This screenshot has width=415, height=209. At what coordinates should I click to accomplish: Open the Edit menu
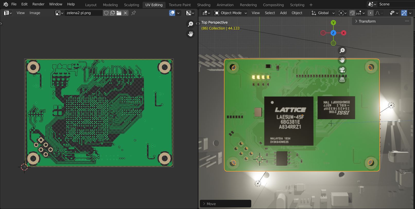point(24,4)
